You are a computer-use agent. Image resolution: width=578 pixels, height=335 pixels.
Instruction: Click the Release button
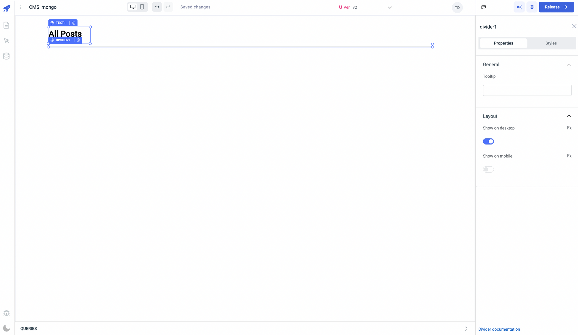click(556, 7)
